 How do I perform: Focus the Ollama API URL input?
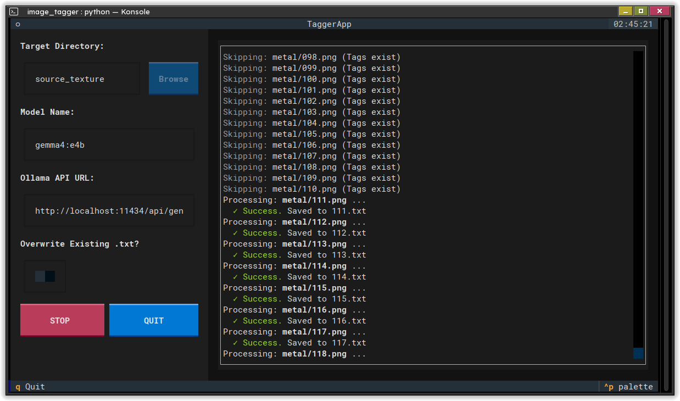[x=109, y=210]
